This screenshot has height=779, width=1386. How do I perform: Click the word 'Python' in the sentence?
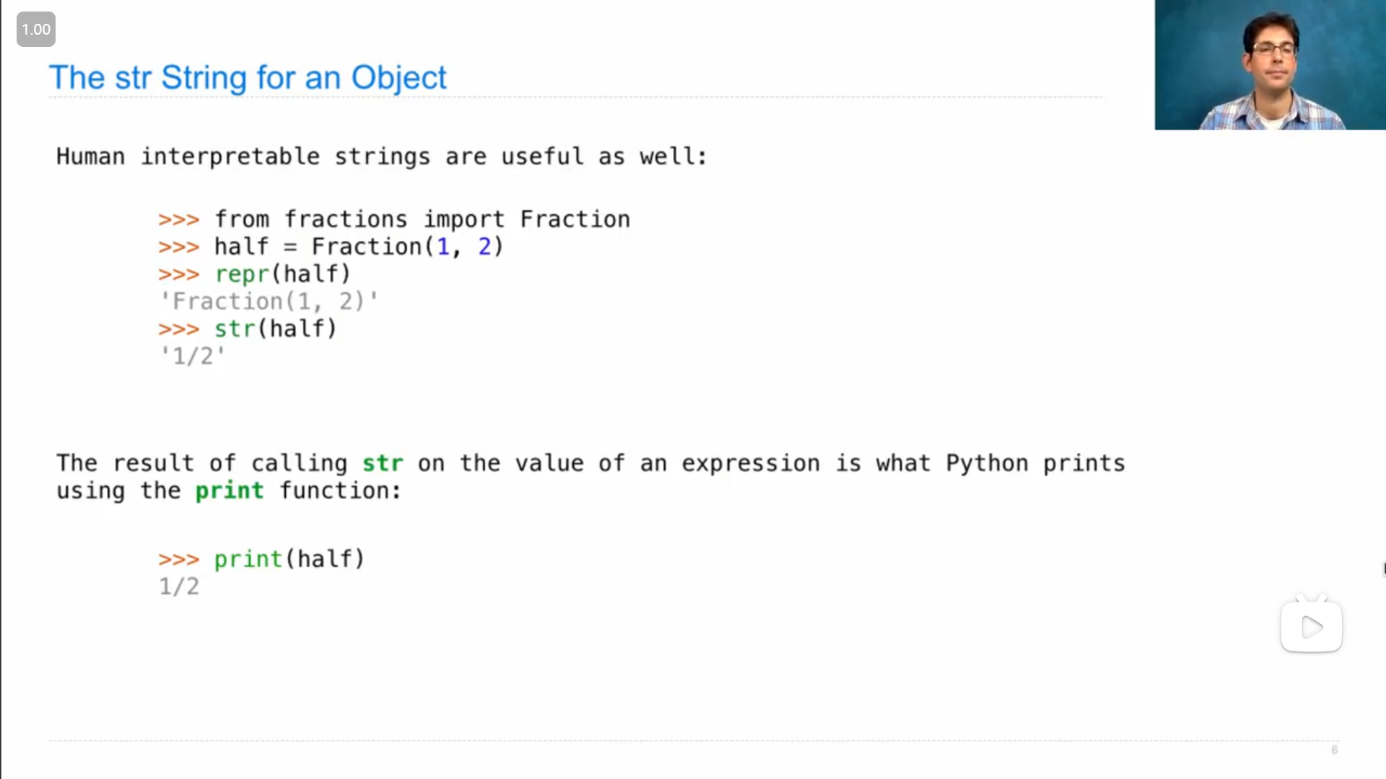(x=986, y=463)
